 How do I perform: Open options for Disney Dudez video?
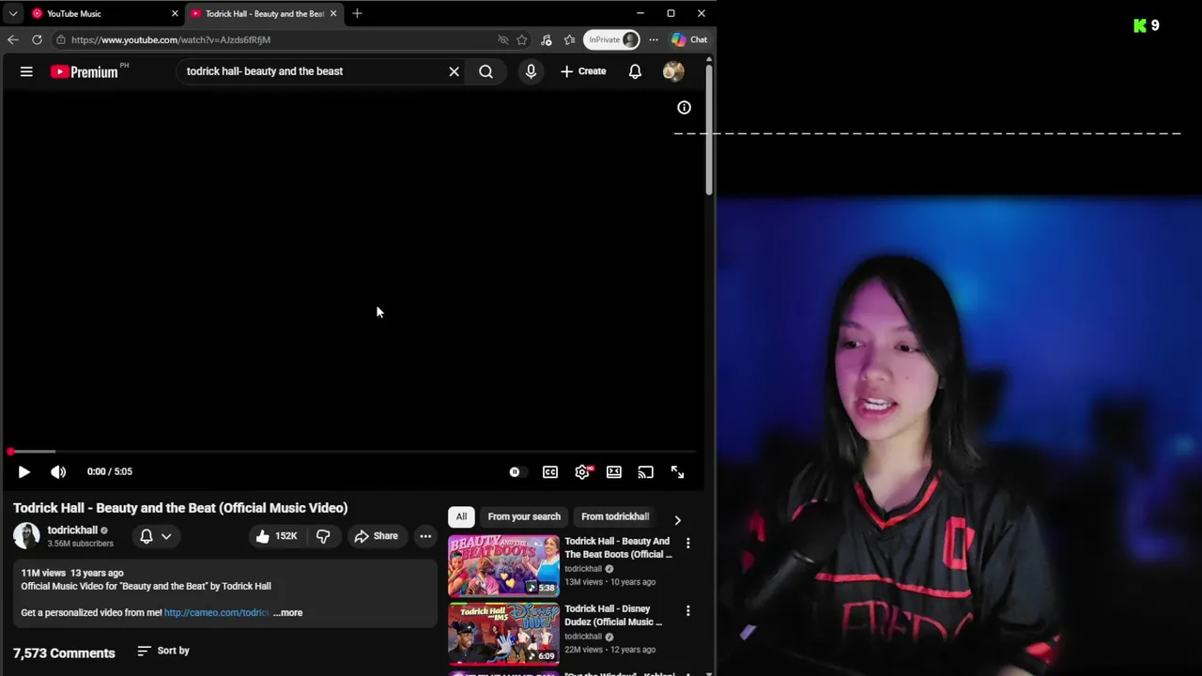point(687,611)
